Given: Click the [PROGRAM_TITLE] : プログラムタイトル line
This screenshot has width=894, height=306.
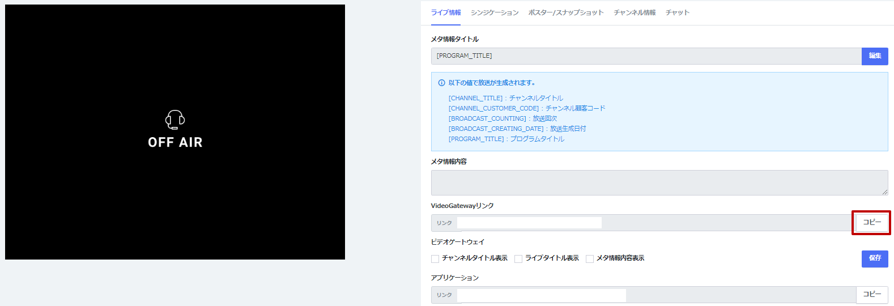Looking at the screenshot, I should (x=506, y=139).
